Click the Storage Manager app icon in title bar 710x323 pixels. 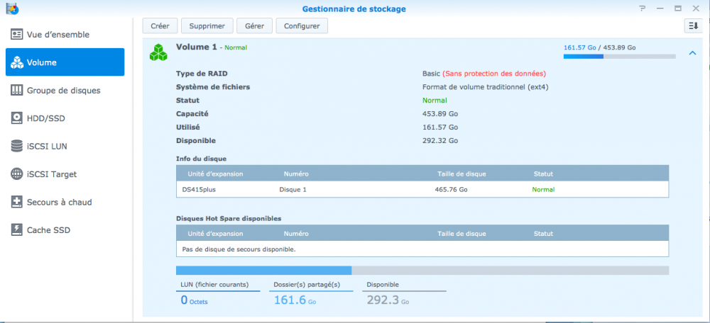[x=11, y=9]
